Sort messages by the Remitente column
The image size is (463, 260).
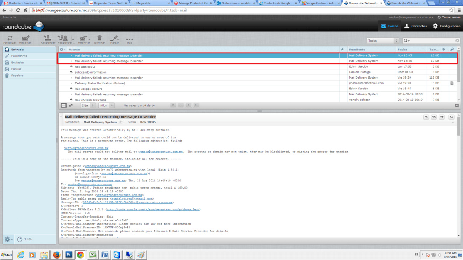click(x=357, y=50)
